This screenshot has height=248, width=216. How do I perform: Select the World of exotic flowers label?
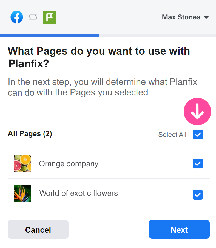click(x=78, y=193)
